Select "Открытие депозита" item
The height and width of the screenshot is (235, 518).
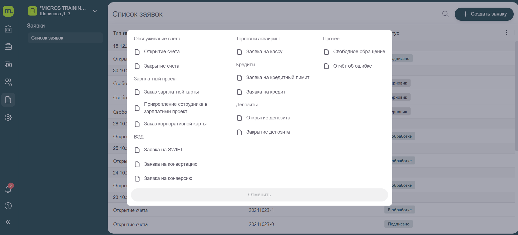268,118
